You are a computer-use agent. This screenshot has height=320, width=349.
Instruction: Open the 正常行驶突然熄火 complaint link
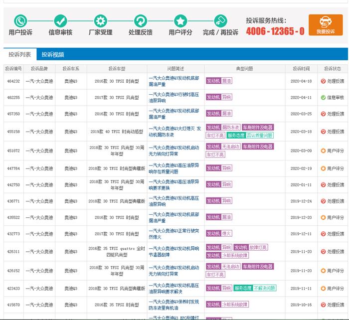click(174, 234)
